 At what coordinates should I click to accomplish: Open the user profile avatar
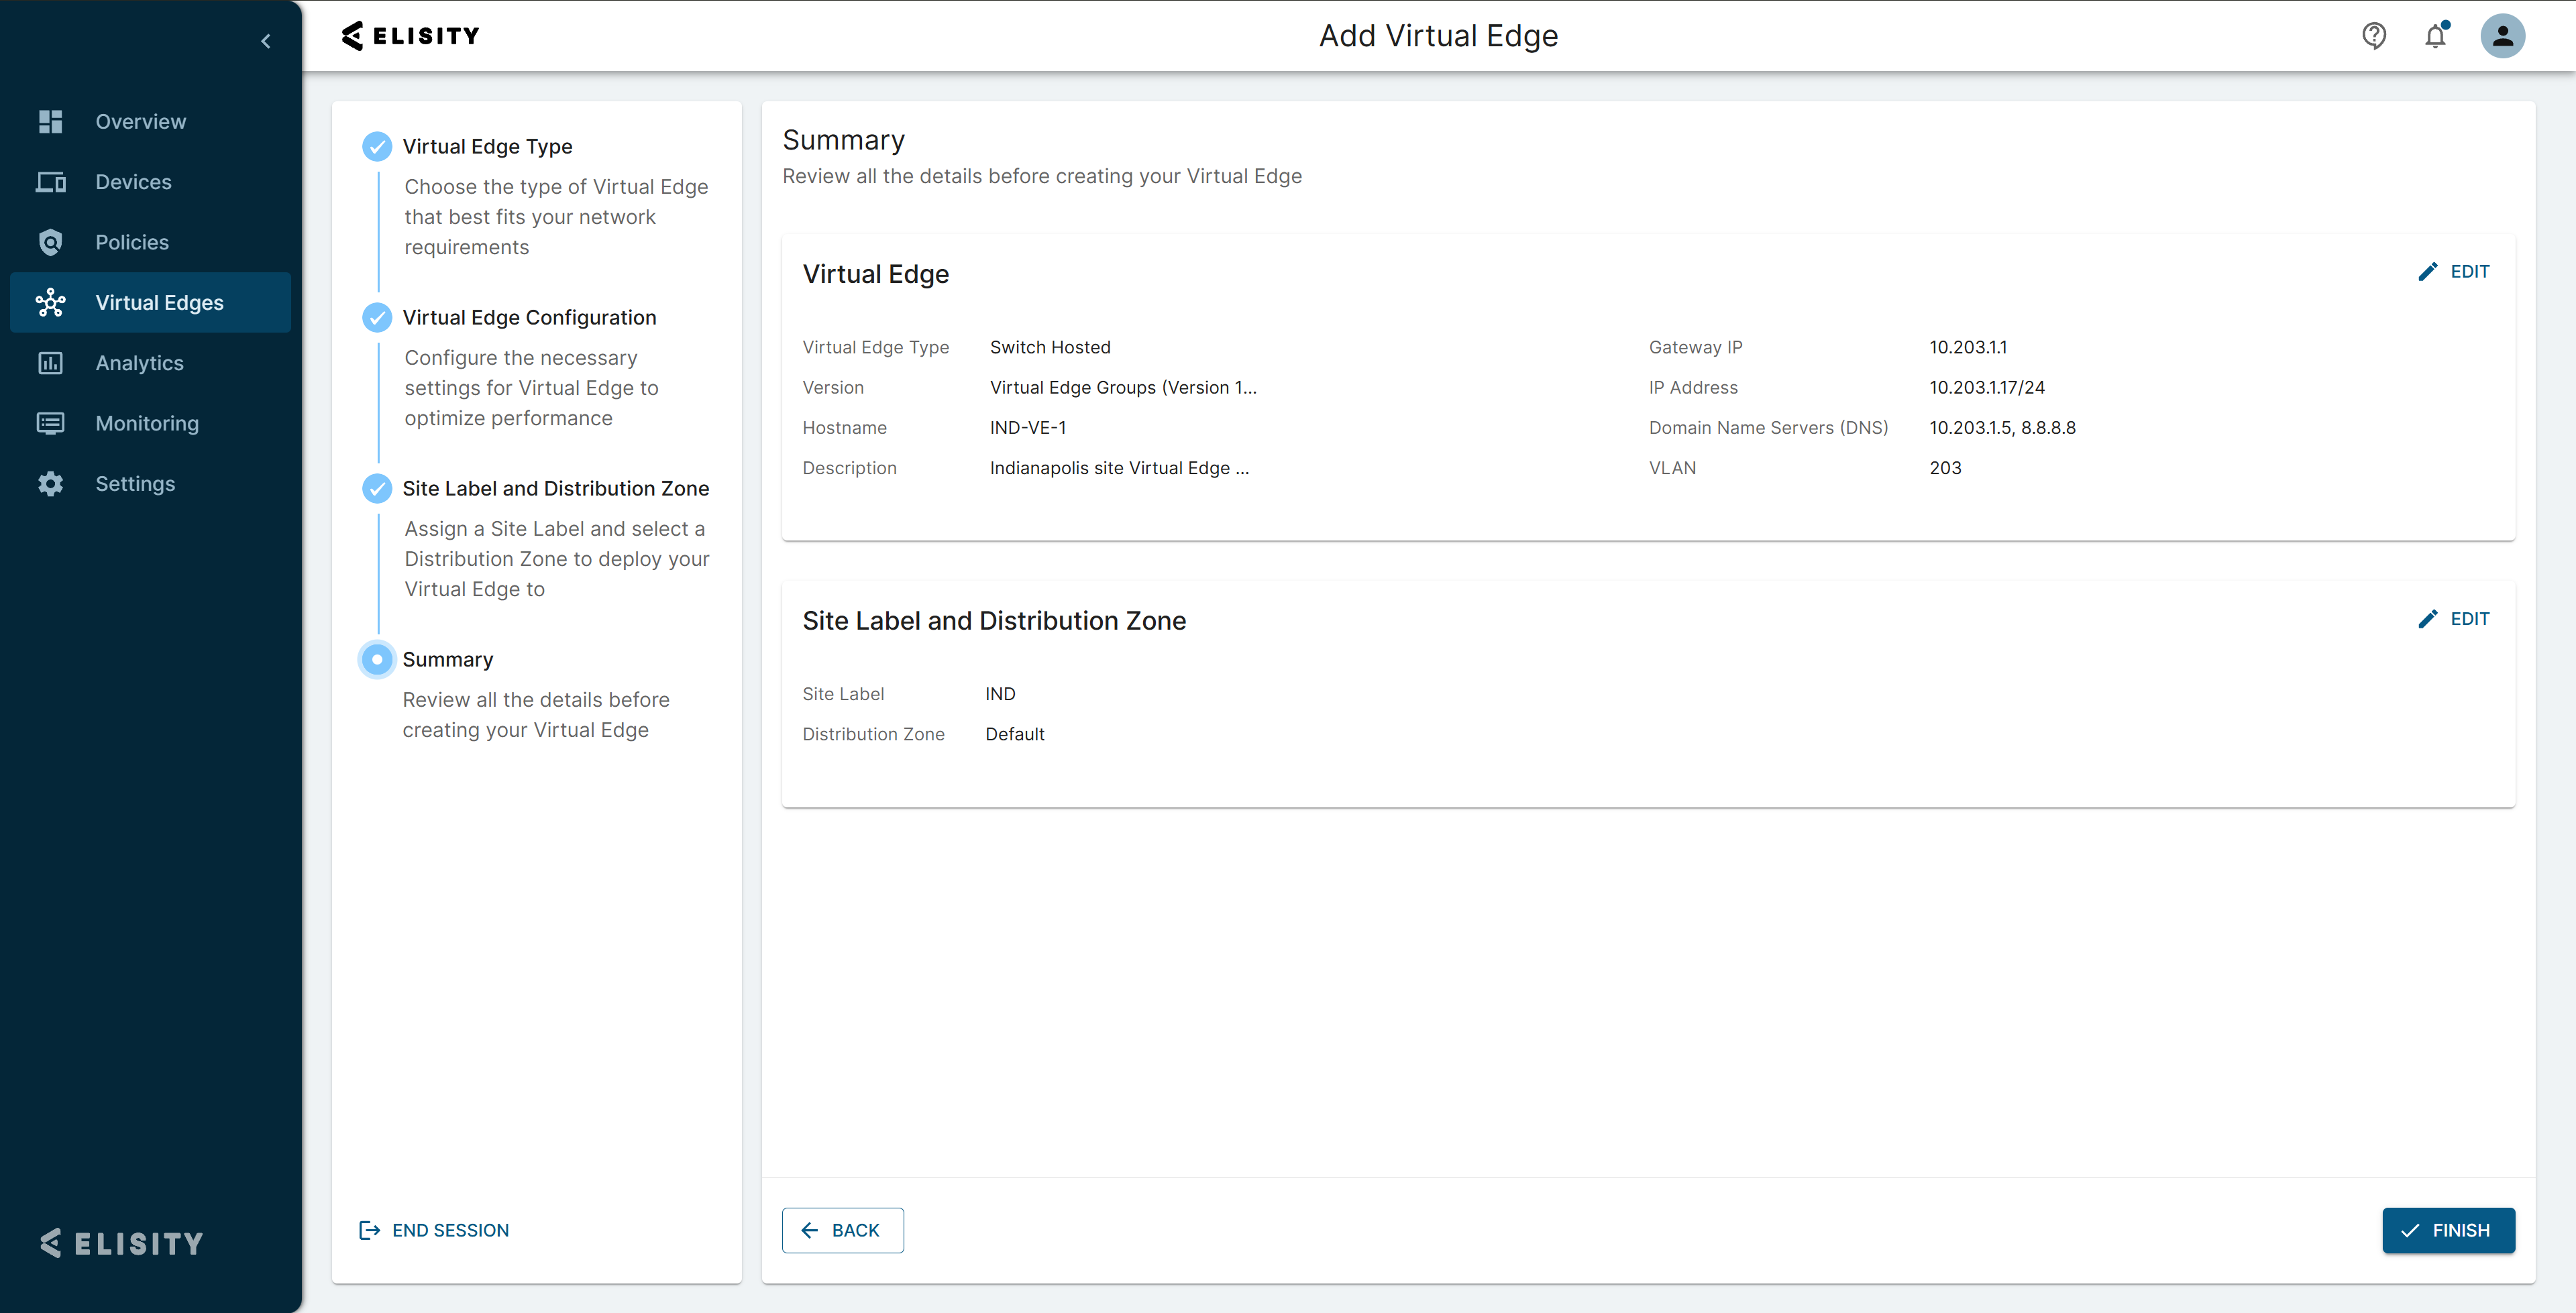click(2503, 36)
